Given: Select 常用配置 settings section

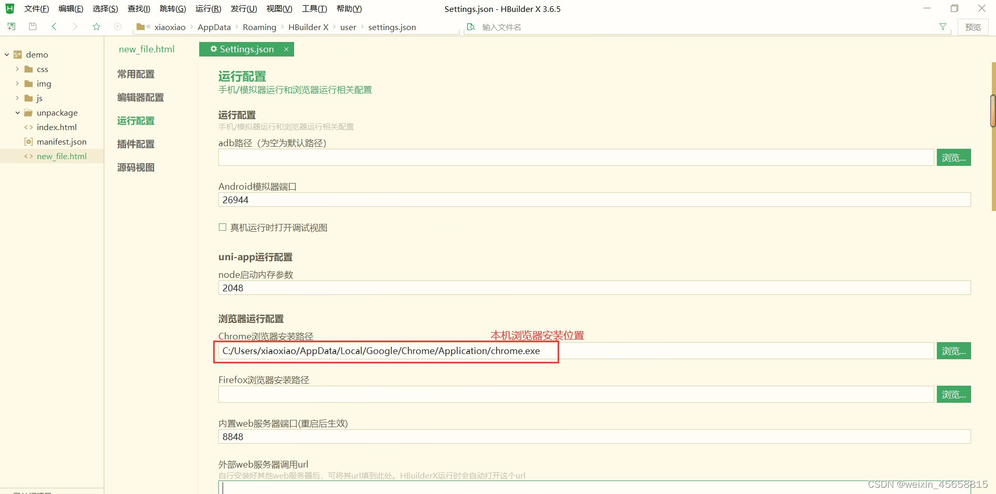Looking at the screenshot, I should click(136, 74).
